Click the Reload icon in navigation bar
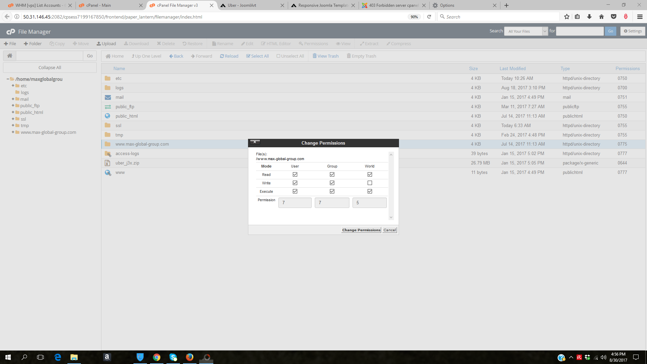This screenshot has width=647, height=364. [222, 56]
